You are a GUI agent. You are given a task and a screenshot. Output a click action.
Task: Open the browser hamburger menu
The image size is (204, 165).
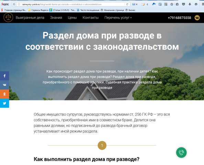click(x=203, y=4)
